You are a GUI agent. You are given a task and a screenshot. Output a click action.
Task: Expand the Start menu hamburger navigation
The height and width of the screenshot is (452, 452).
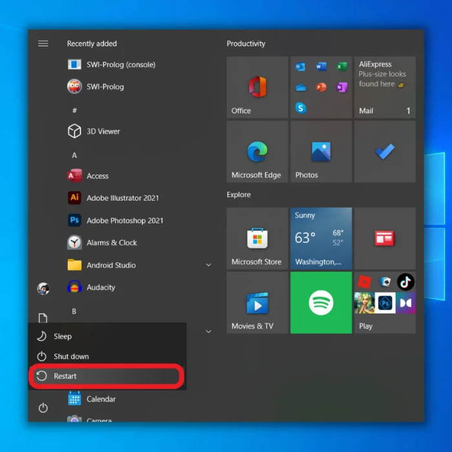point(43,43)
